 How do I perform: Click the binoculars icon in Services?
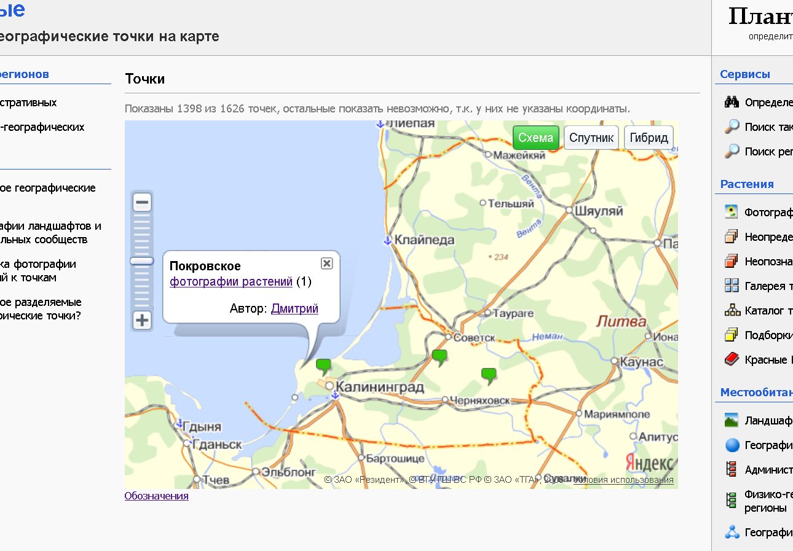pos(732,102)
